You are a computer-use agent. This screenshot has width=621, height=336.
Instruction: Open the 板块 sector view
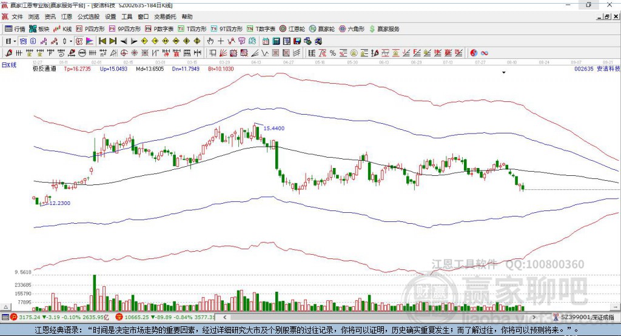pos(39,29)
